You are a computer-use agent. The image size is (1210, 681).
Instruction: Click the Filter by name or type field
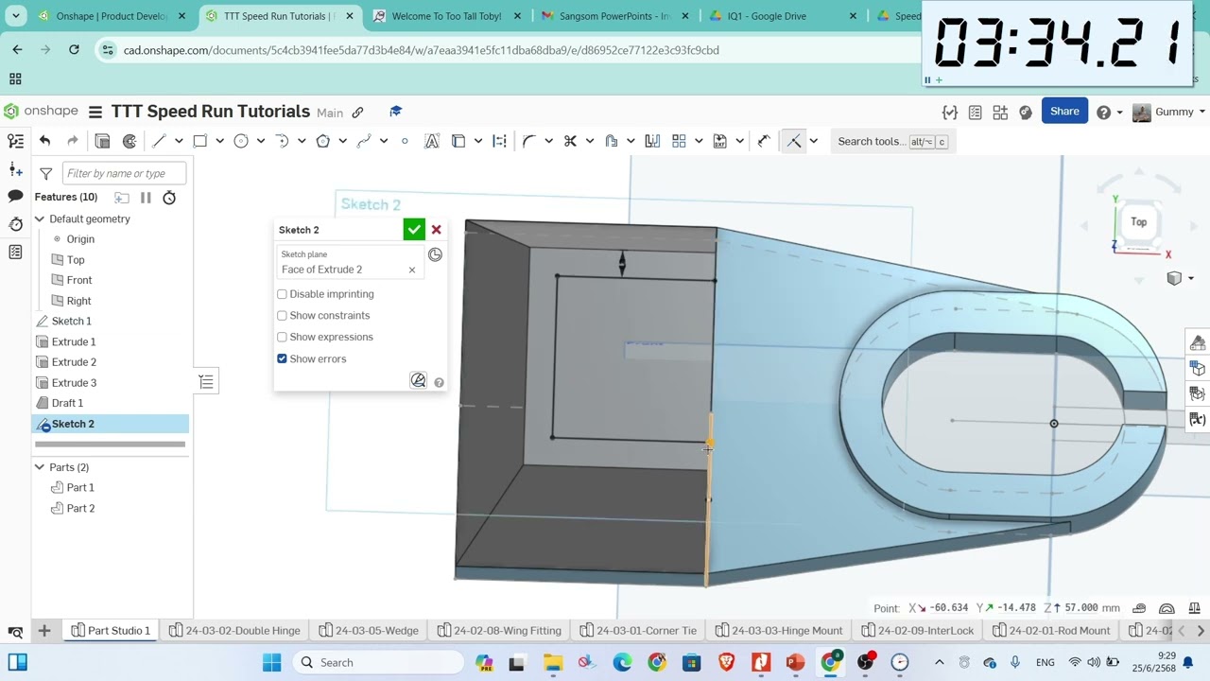tap(125, 173)
